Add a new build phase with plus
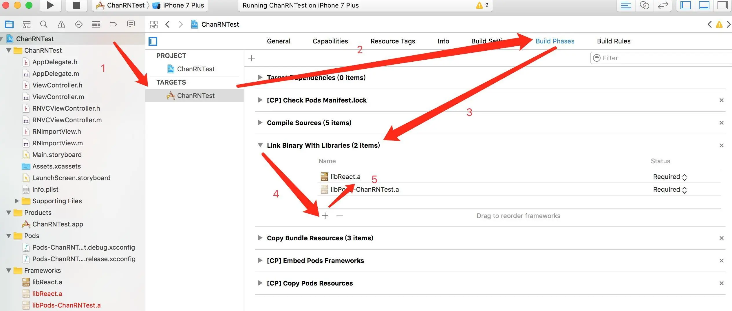Screen dimensions: 732x311 252,58
